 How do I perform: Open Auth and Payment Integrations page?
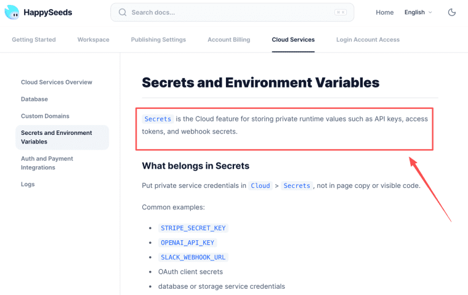(x=47, y=163)
